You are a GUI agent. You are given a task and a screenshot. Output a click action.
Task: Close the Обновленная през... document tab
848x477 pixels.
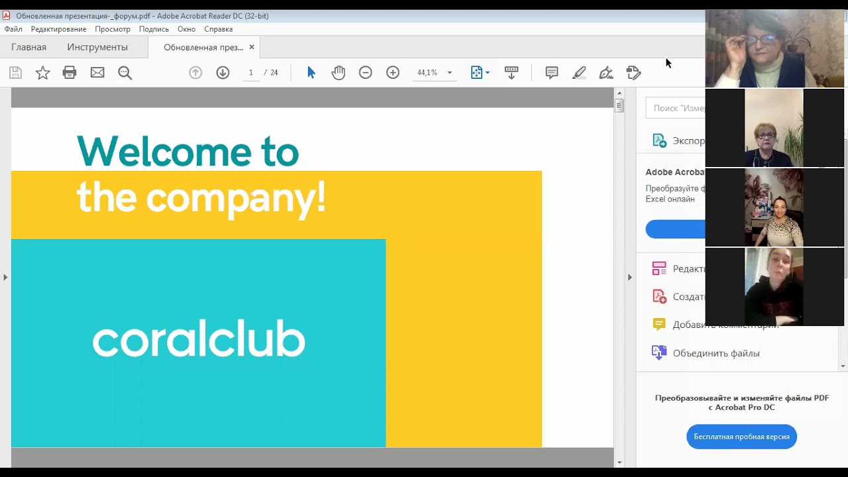click(251, 47)
